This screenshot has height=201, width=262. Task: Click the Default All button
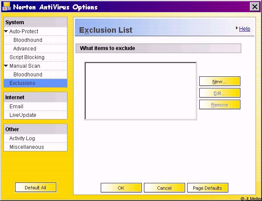[35, 187]
